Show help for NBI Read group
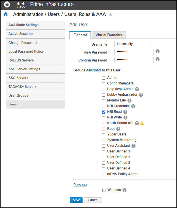The height and width of the screenshot is (208, 177). [125, 112]
